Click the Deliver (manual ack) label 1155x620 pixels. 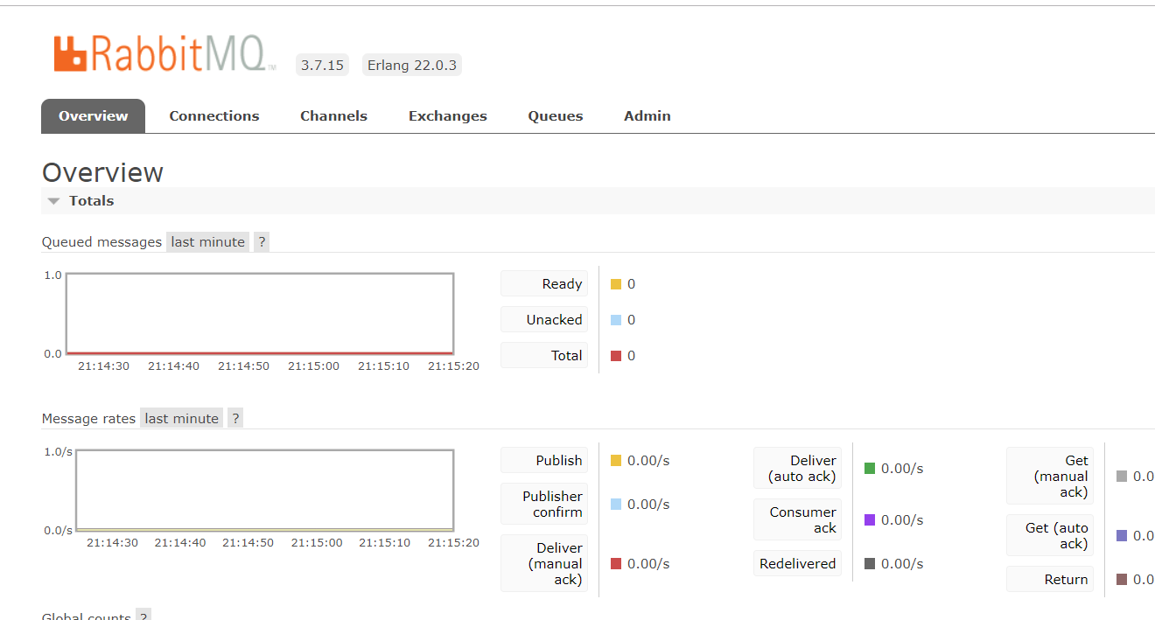click(544, 563)
